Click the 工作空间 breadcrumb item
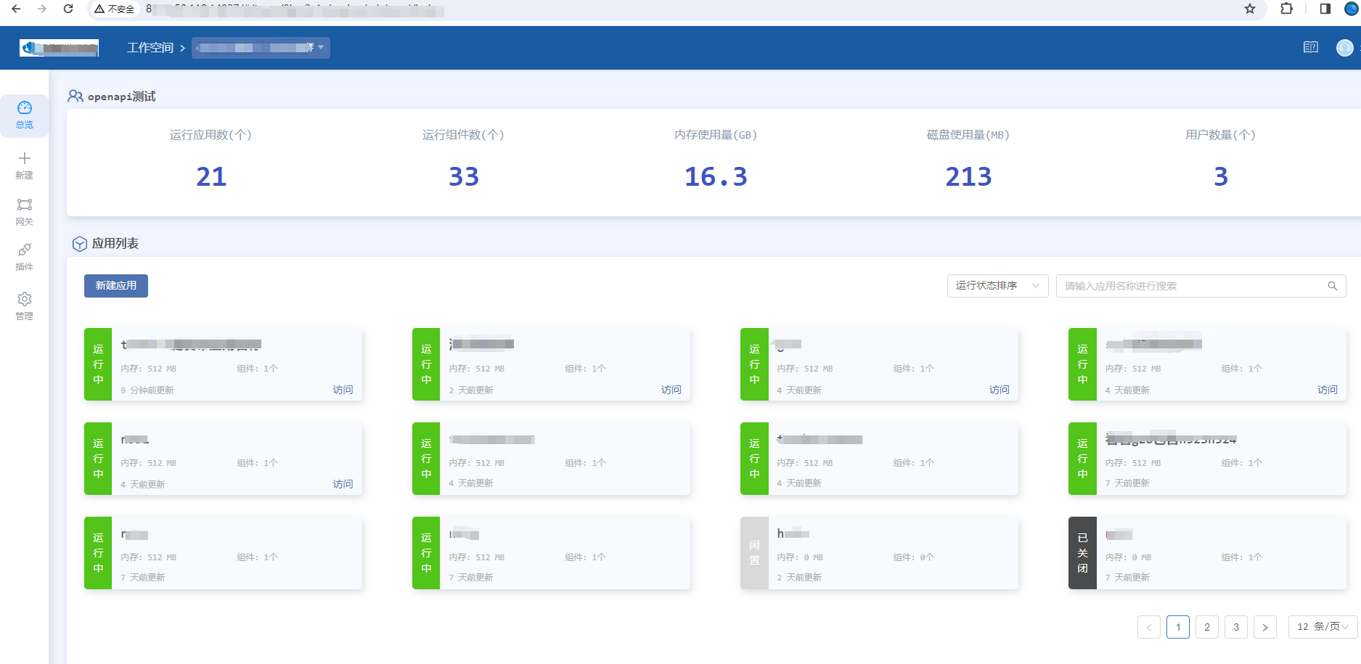 pos(150,48)
